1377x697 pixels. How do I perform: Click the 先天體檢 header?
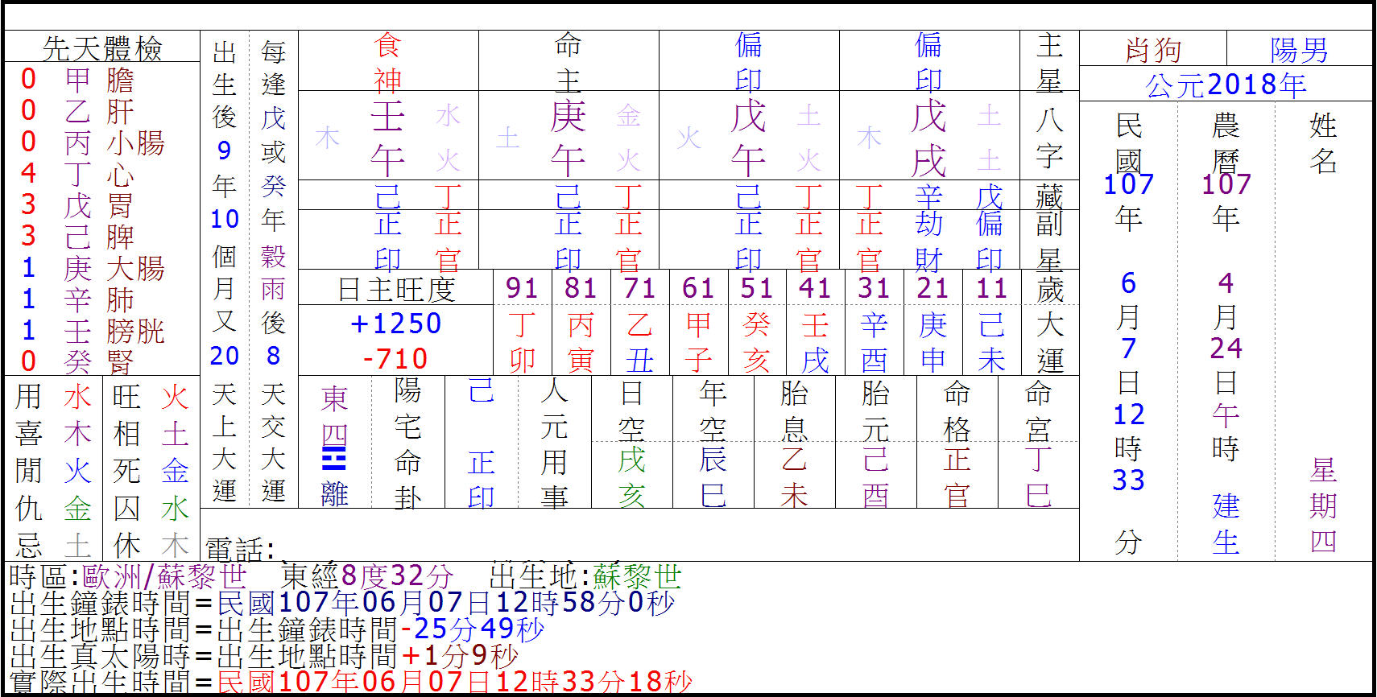pyautogui.click(x=102, y=48)
